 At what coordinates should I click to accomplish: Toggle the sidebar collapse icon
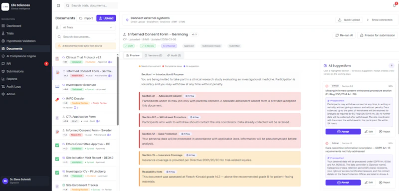pyautogui.click(x=58, y=5)
